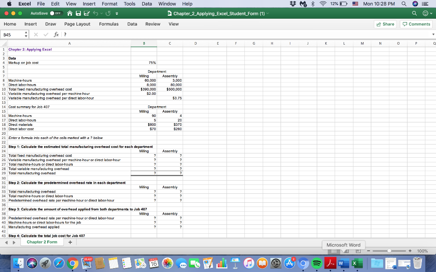Open the Home ribbon tab
436x272 pixels.
coord(10,24)
